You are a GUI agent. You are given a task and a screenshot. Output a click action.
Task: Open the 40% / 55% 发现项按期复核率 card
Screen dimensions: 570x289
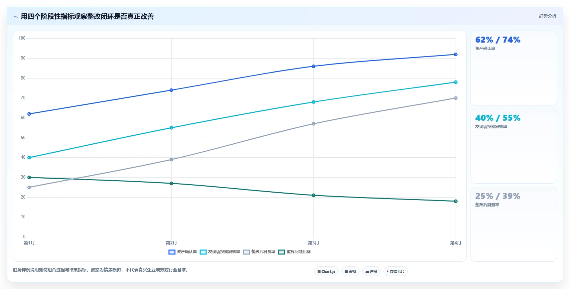pos(513,146)
